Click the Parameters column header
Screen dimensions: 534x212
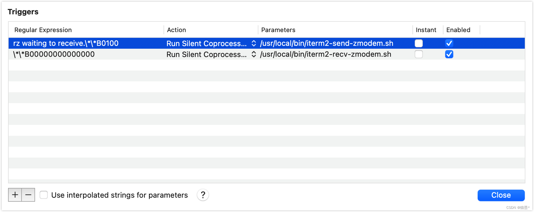pos(278,30)
